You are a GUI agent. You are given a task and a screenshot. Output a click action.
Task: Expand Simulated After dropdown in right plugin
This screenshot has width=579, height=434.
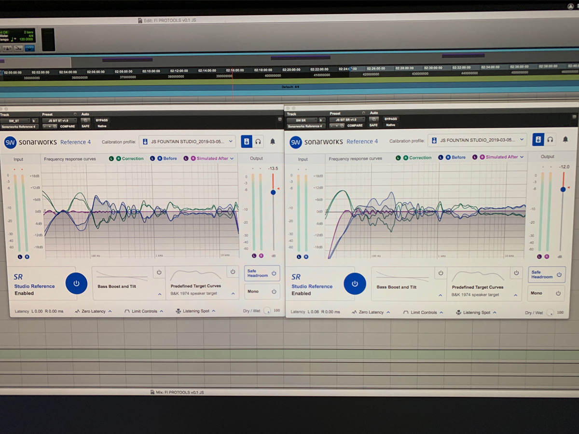(x=523, y=157)
